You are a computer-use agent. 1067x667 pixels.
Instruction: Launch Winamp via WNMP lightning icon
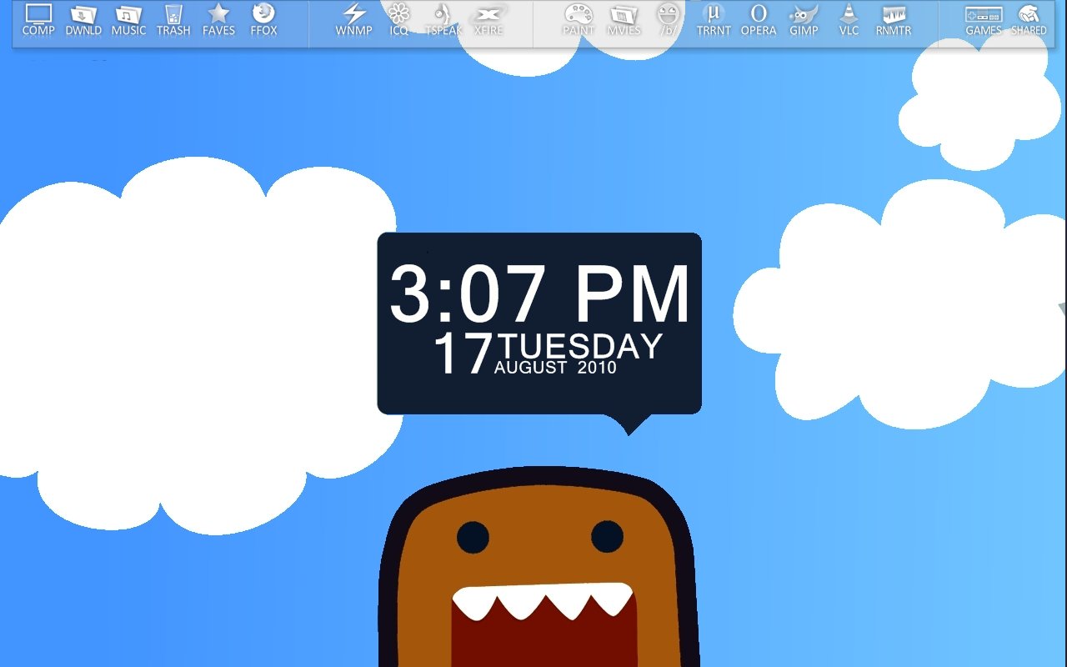coord(354,20)
